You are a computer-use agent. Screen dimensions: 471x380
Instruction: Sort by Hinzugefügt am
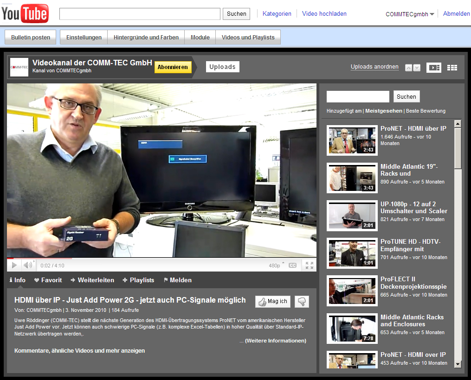pyautogui.click(x=344, y=111)
